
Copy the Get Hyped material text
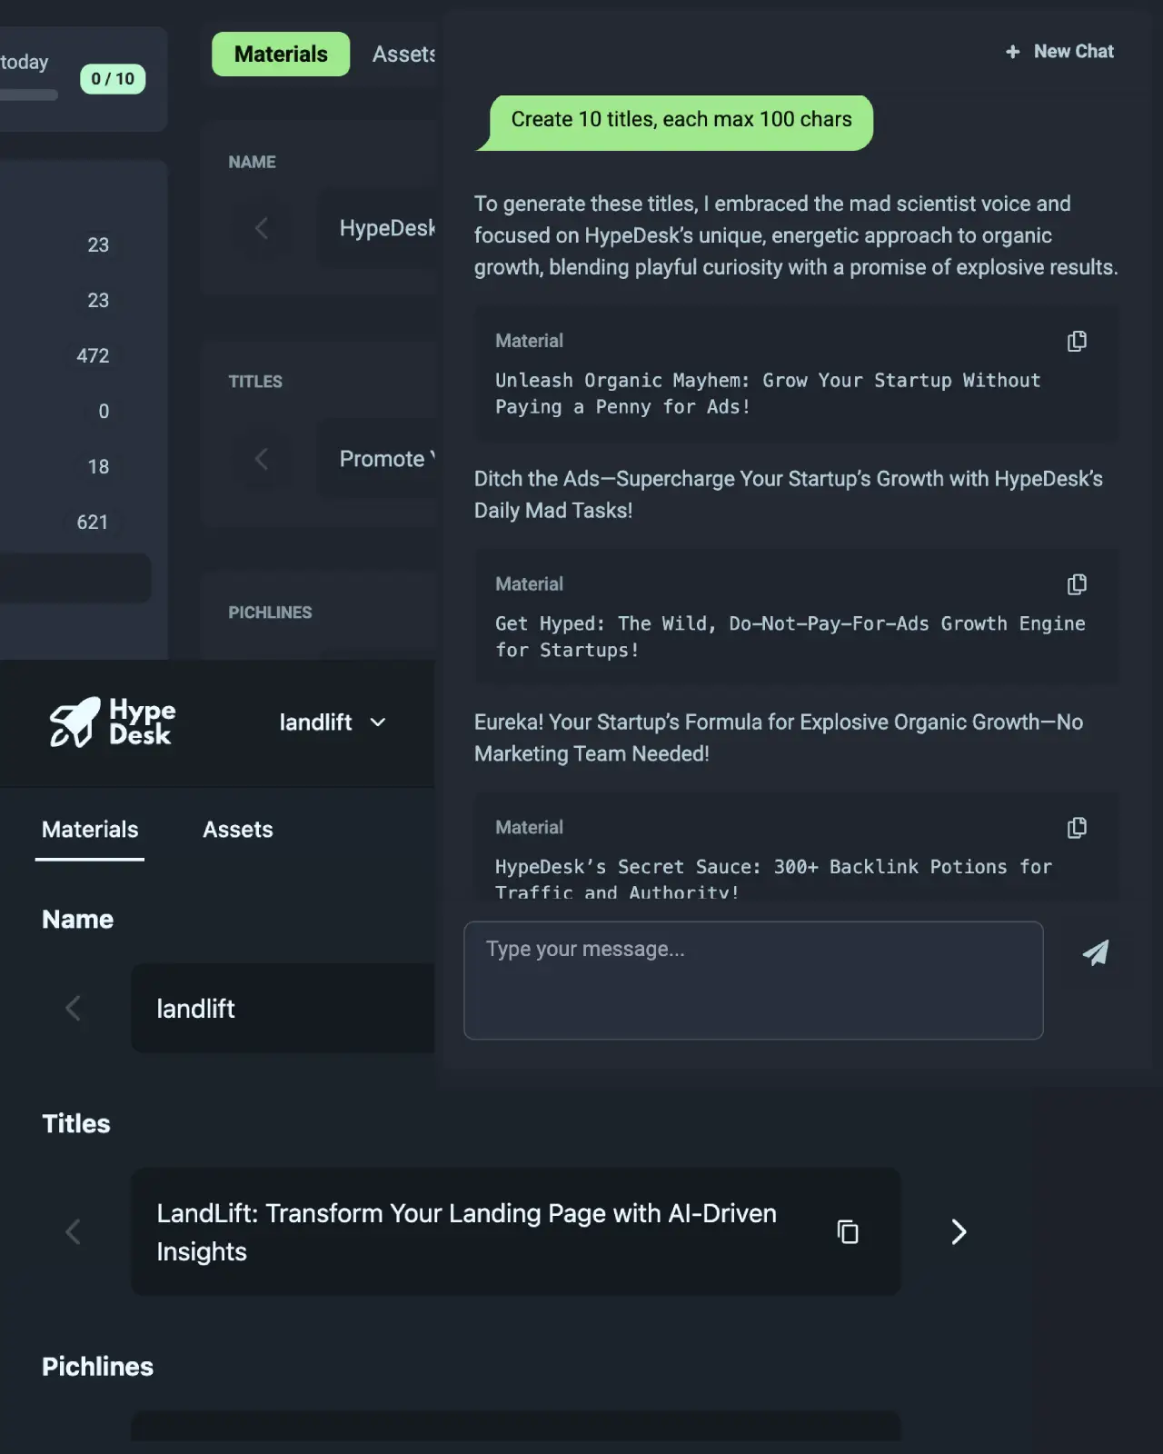pos(1077,584)
